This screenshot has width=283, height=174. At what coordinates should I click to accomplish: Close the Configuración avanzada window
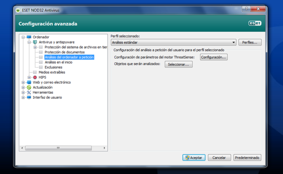click(x=258, y=8)
